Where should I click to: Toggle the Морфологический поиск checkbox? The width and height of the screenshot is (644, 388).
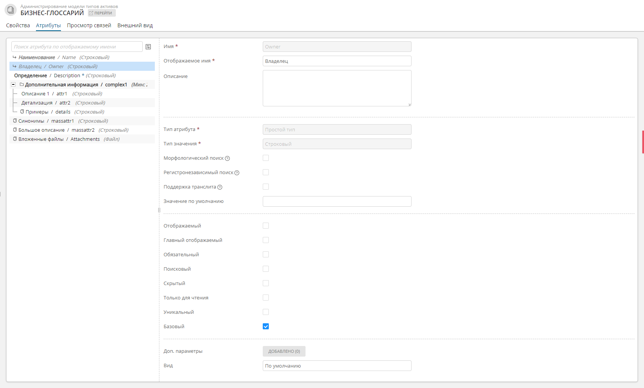[266, 158]
